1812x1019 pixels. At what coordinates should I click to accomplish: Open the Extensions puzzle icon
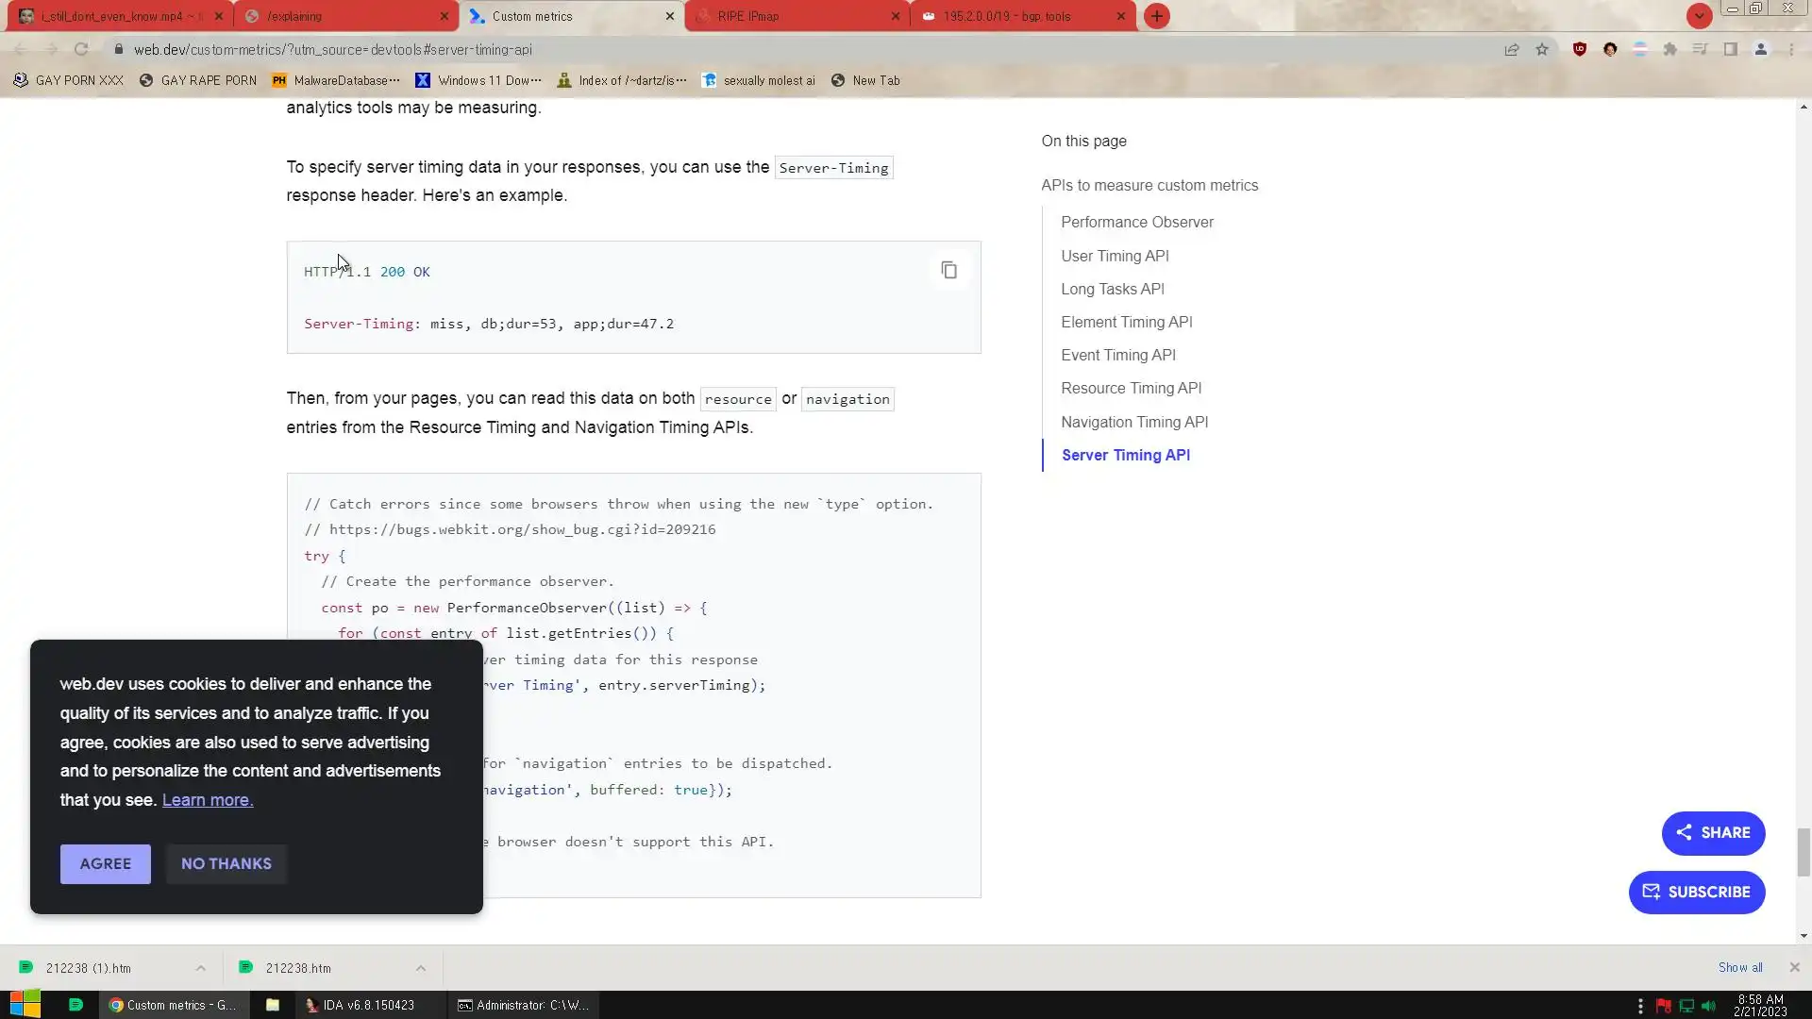coord(1669,49)
